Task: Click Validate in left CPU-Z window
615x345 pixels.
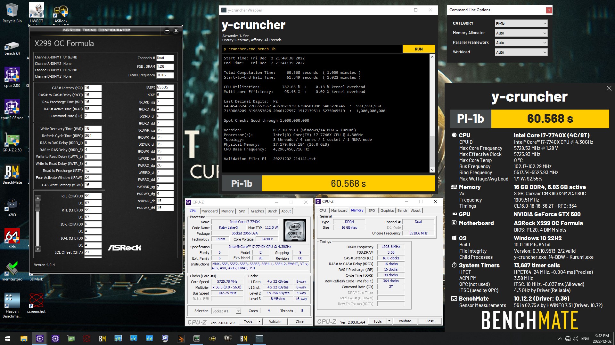Action: click(275, 322)
